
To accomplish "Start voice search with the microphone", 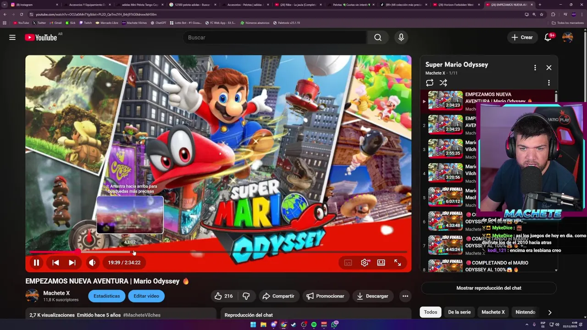I will pyautogui.click(x=401, y=38).
